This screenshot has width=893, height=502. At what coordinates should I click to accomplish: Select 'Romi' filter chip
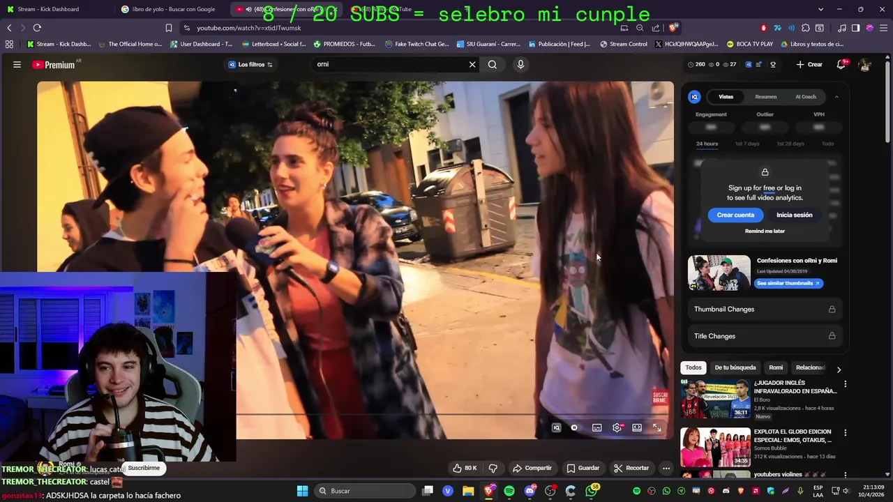click(x=776, y=367)
